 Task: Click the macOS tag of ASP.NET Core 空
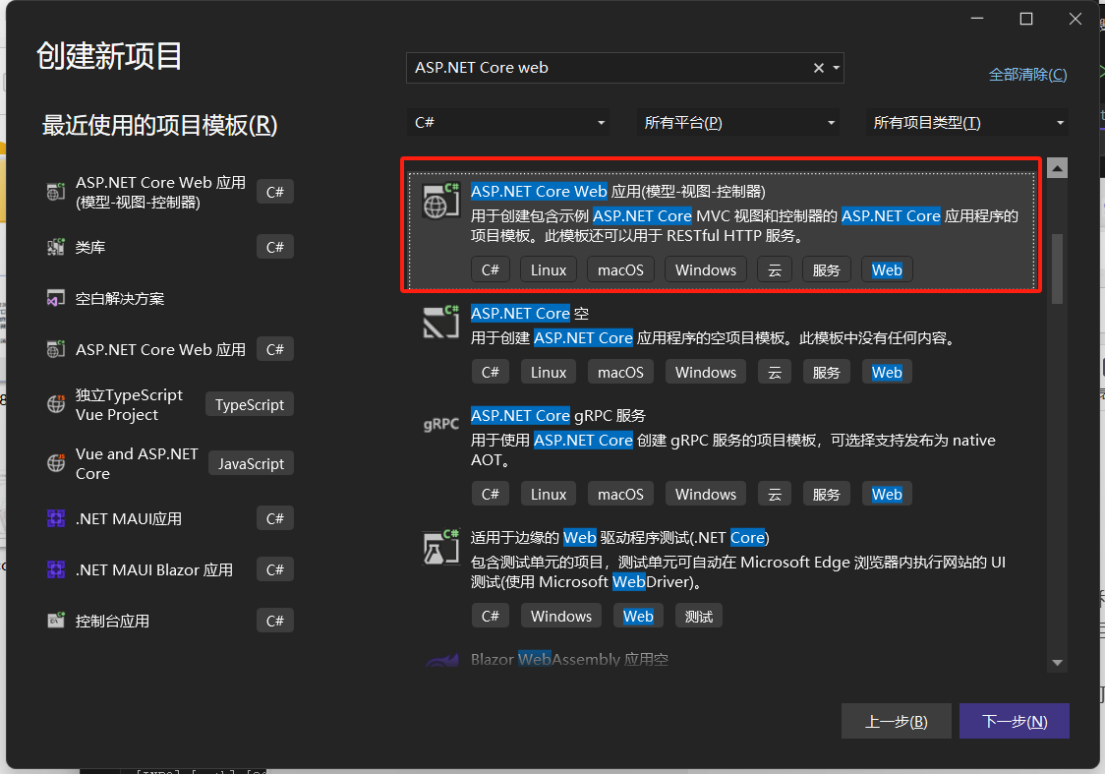pos(620,372)
